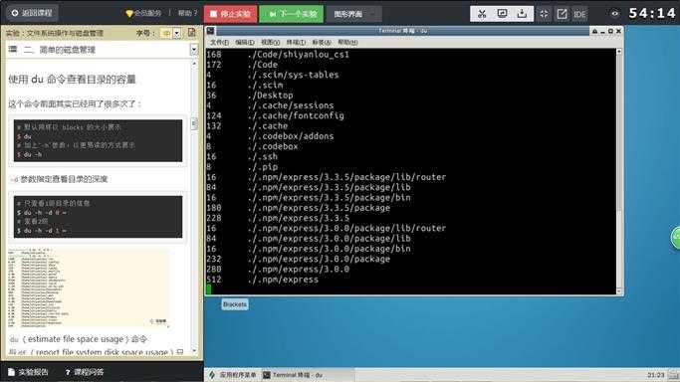Open the IDE mode button
Viewport: 680px width, 382px height.
tap(579, 14)
